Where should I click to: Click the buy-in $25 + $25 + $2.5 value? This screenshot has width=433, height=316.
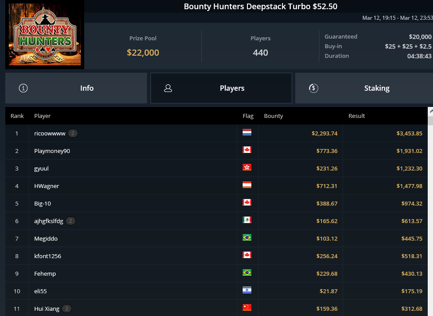(408, 46)
